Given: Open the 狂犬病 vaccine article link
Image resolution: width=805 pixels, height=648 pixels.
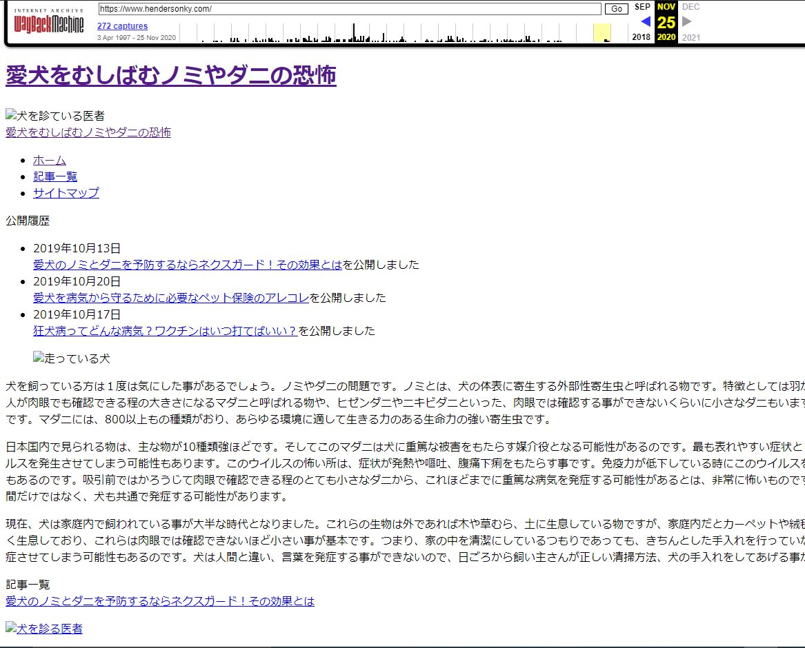Looking at the screenshot, I should click(x=166, y=331).
